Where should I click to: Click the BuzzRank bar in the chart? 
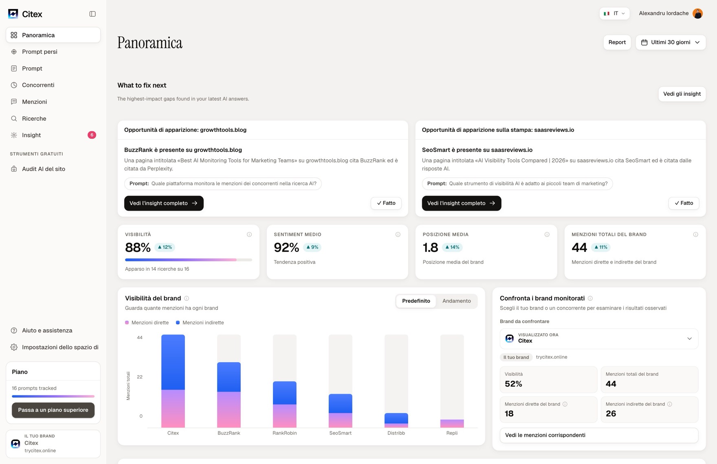229,395
